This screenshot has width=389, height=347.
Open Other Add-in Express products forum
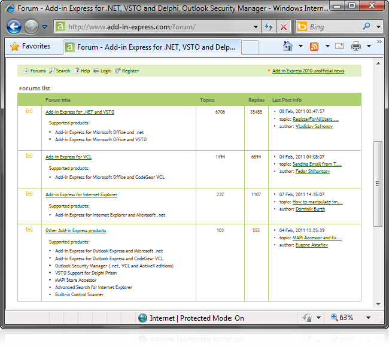(x=75, y=231)
